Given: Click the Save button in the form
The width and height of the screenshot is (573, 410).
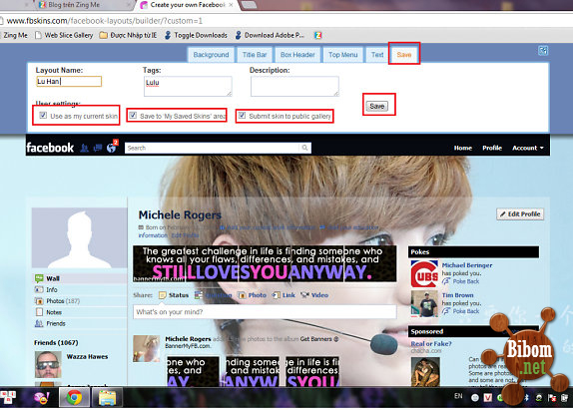Looking at the screenshot, I should (377, 107).
